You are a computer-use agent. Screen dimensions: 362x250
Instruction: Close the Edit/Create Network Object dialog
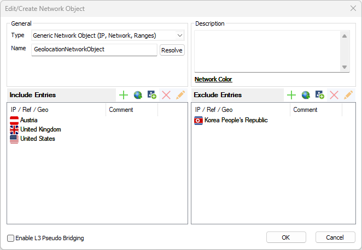pos(353,9)
